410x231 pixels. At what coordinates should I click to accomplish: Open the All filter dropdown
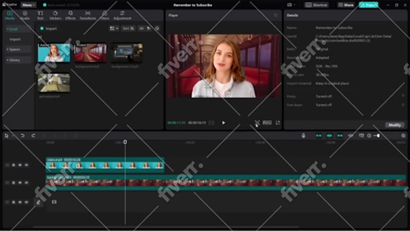point(144,28)
